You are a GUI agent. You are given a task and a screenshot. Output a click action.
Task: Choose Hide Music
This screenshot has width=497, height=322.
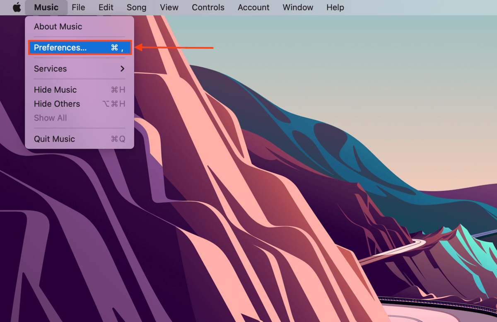pos(80,90)
